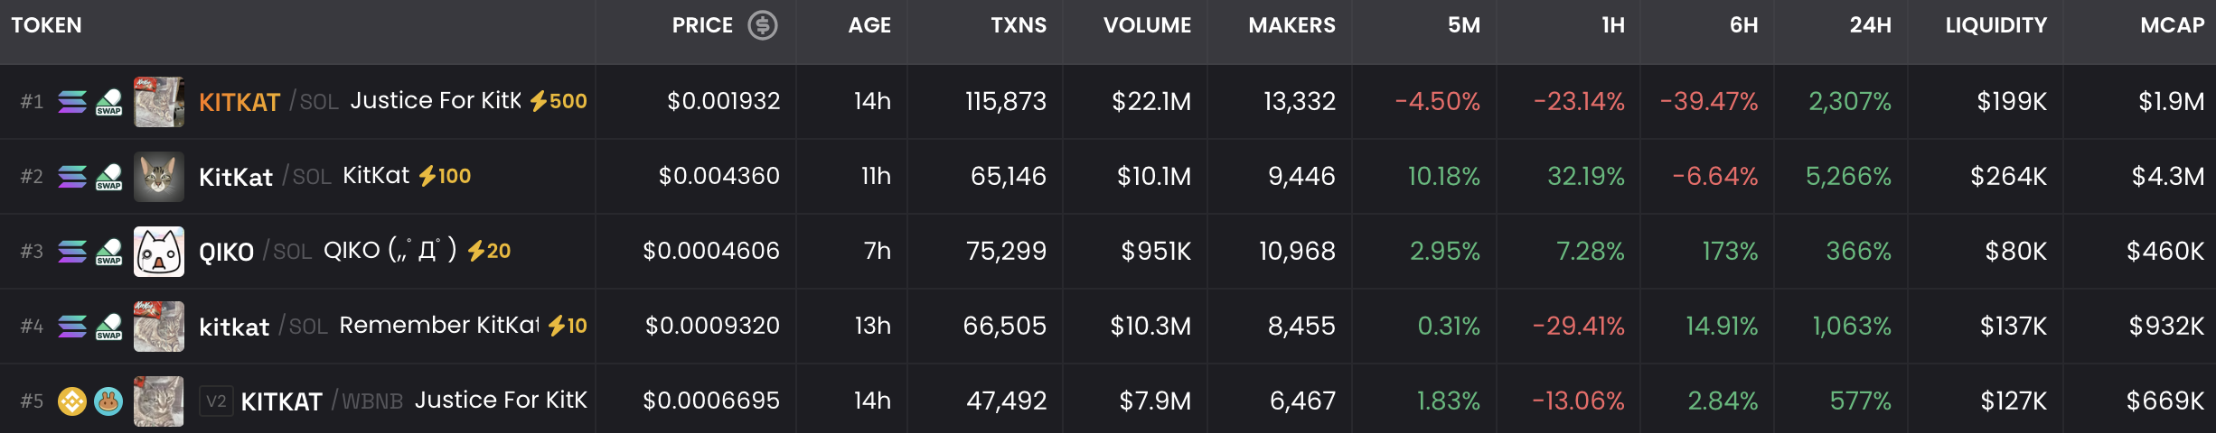The width and height of the screenshot is (2216, 433).
Task: Sort tokens by MCAP column header
Action: [x=2172, y=25]
